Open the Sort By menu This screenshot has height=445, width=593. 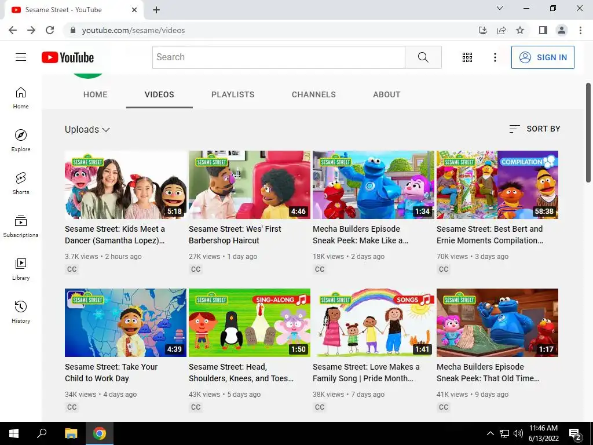coord(535,129)
